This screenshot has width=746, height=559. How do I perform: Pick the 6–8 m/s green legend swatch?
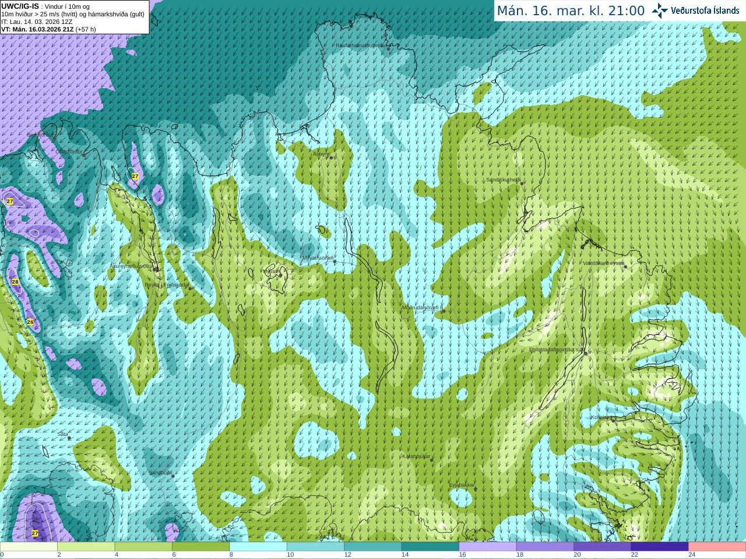click(x=200, y=546)
